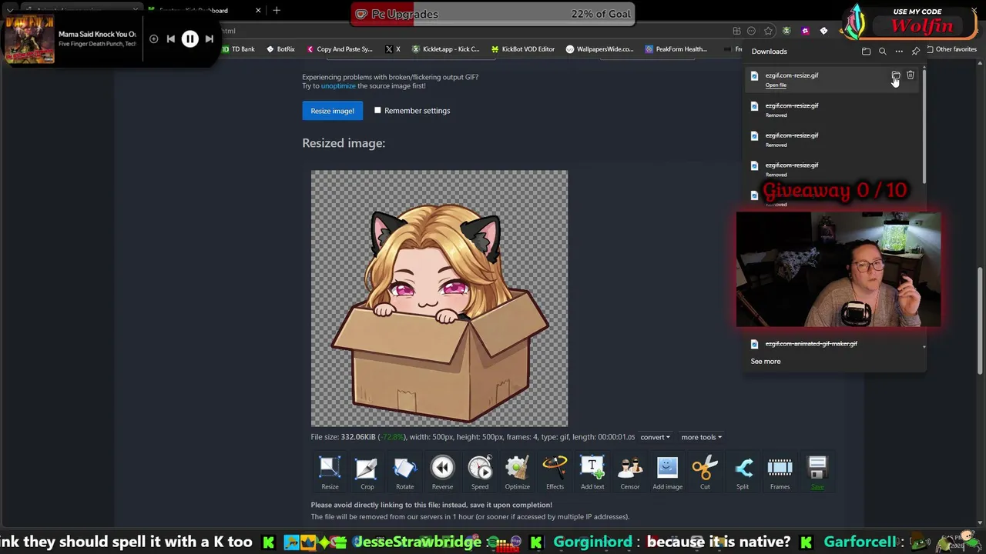Open the Copy And Paste Sy... bookmark
The image size is (986, 554).
tap(339, 49)
